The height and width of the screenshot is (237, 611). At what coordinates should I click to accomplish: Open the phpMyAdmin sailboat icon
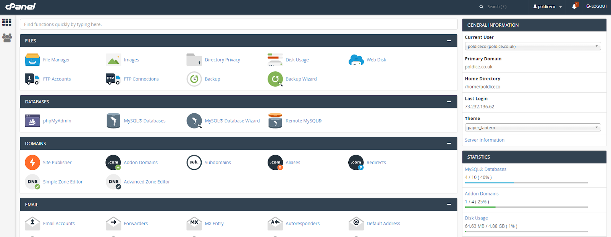point(32,121)
